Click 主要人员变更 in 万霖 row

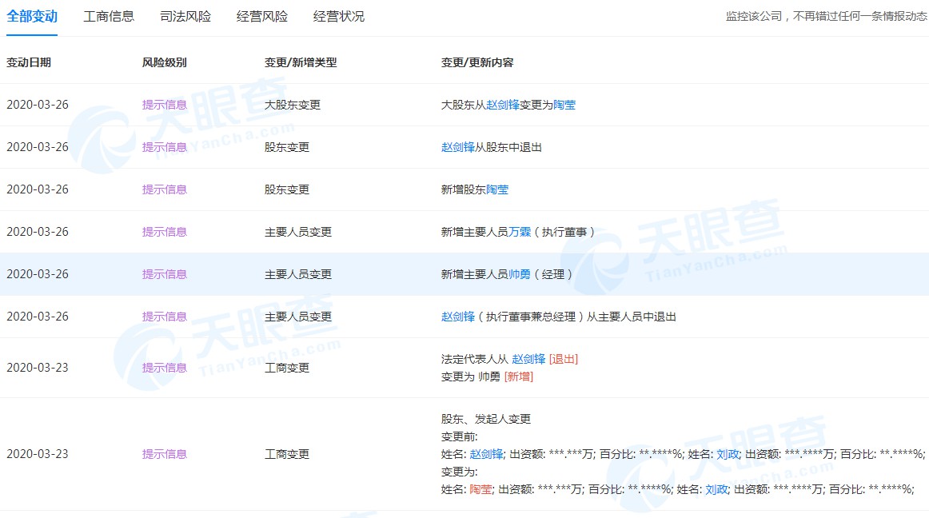(x=298, y=232)
